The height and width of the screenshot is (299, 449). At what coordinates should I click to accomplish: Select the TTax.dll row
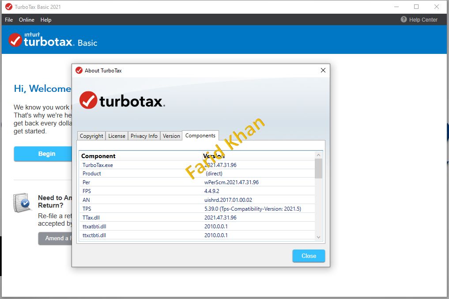point(197,218)
